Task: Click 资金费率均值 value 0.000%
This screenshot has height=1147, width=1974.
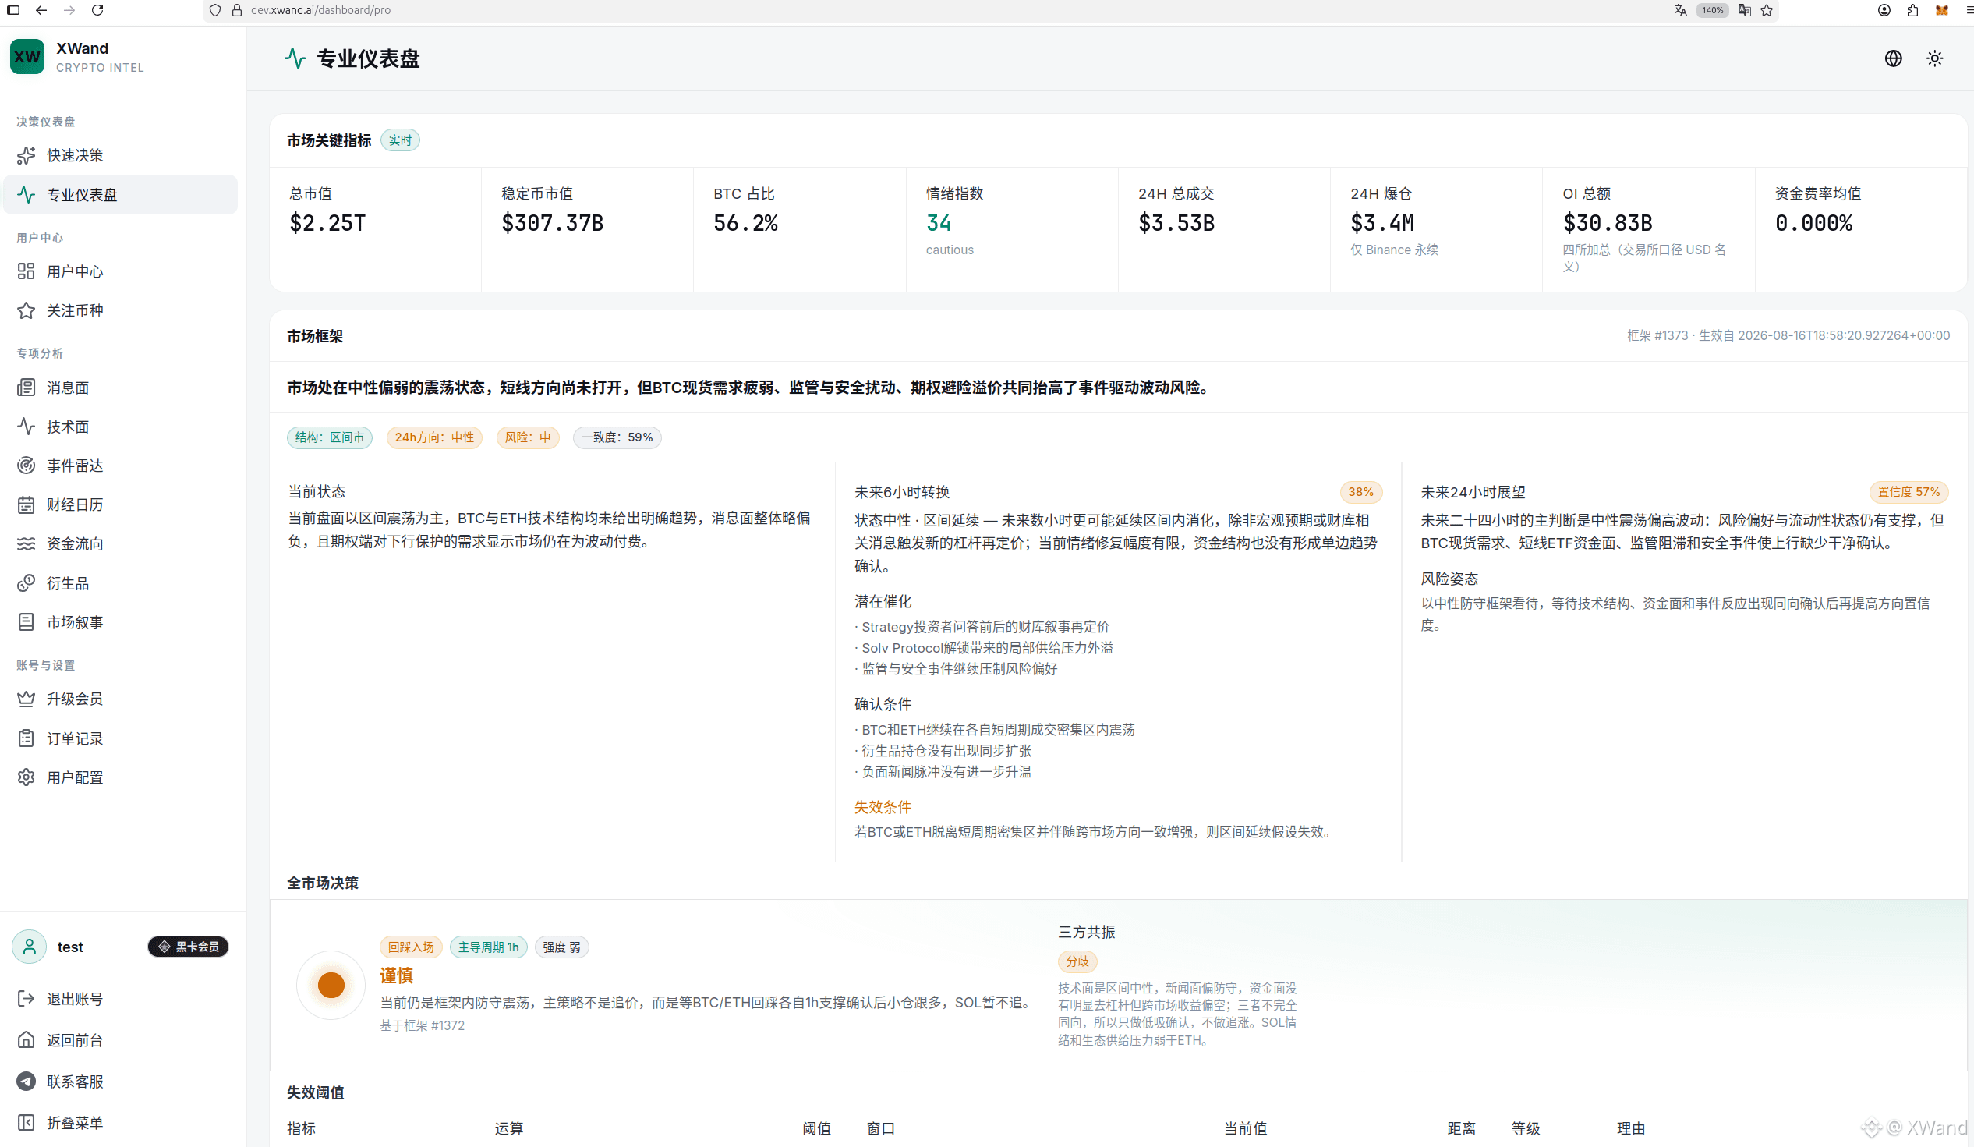Action: [x=1814, y=223]
